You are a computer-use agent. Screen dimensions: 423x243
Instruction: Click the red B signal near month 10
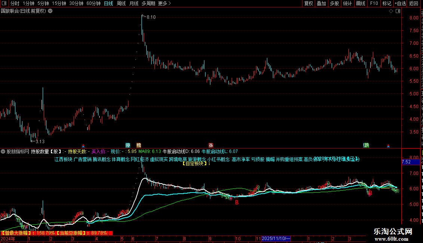[237, 202]
